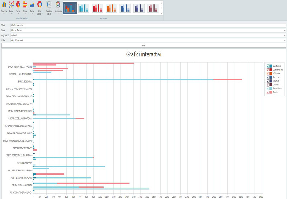Select the Barra chart type

point(25,6)
